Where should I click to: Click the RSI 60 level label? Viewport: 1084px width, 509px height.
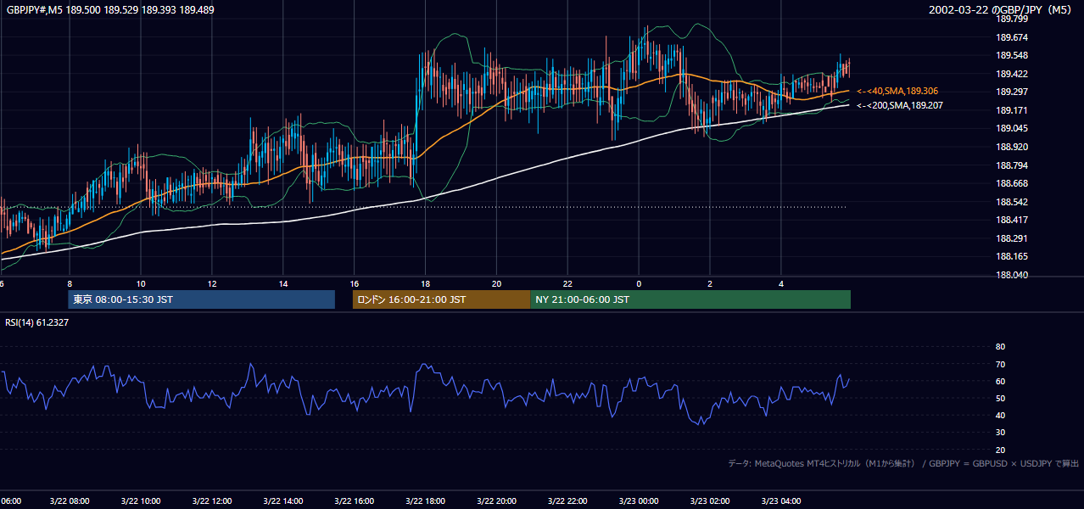1000,381
